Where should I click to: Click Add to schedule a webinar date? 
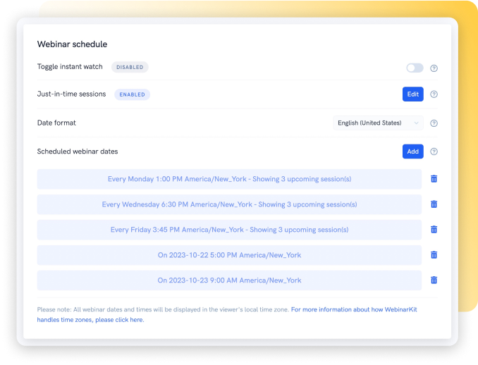click(412, 151)
